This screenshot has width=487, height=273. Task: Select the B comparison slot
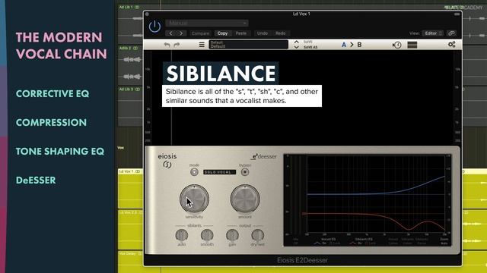point(359,45)
